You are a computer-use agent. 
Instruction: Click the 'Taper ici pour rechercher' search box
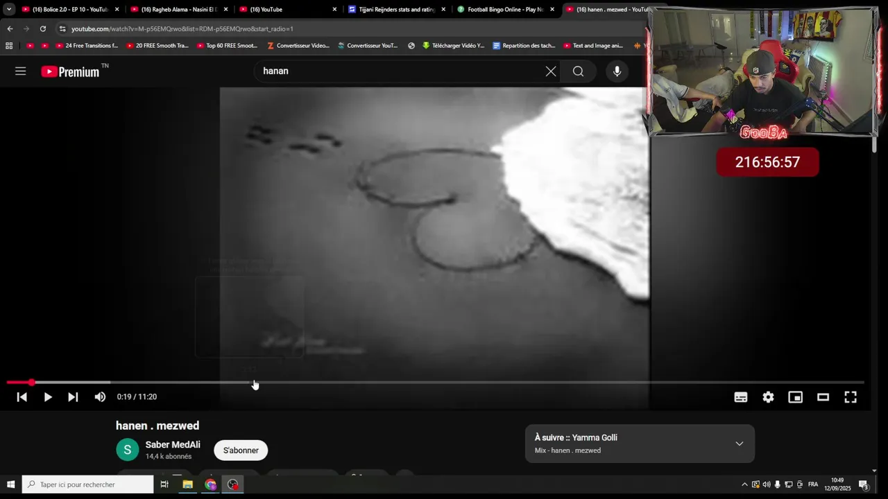point(88,484)
